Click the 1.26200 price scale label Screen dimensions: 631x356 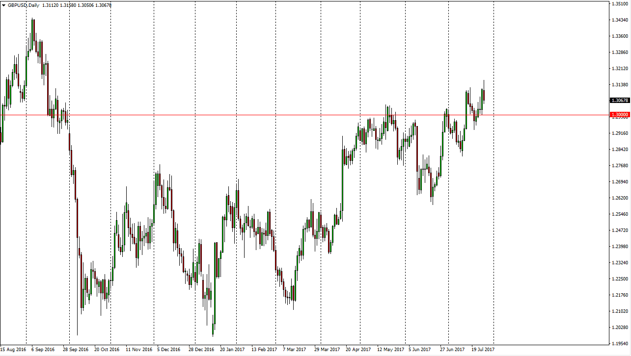tap(620, 198)
